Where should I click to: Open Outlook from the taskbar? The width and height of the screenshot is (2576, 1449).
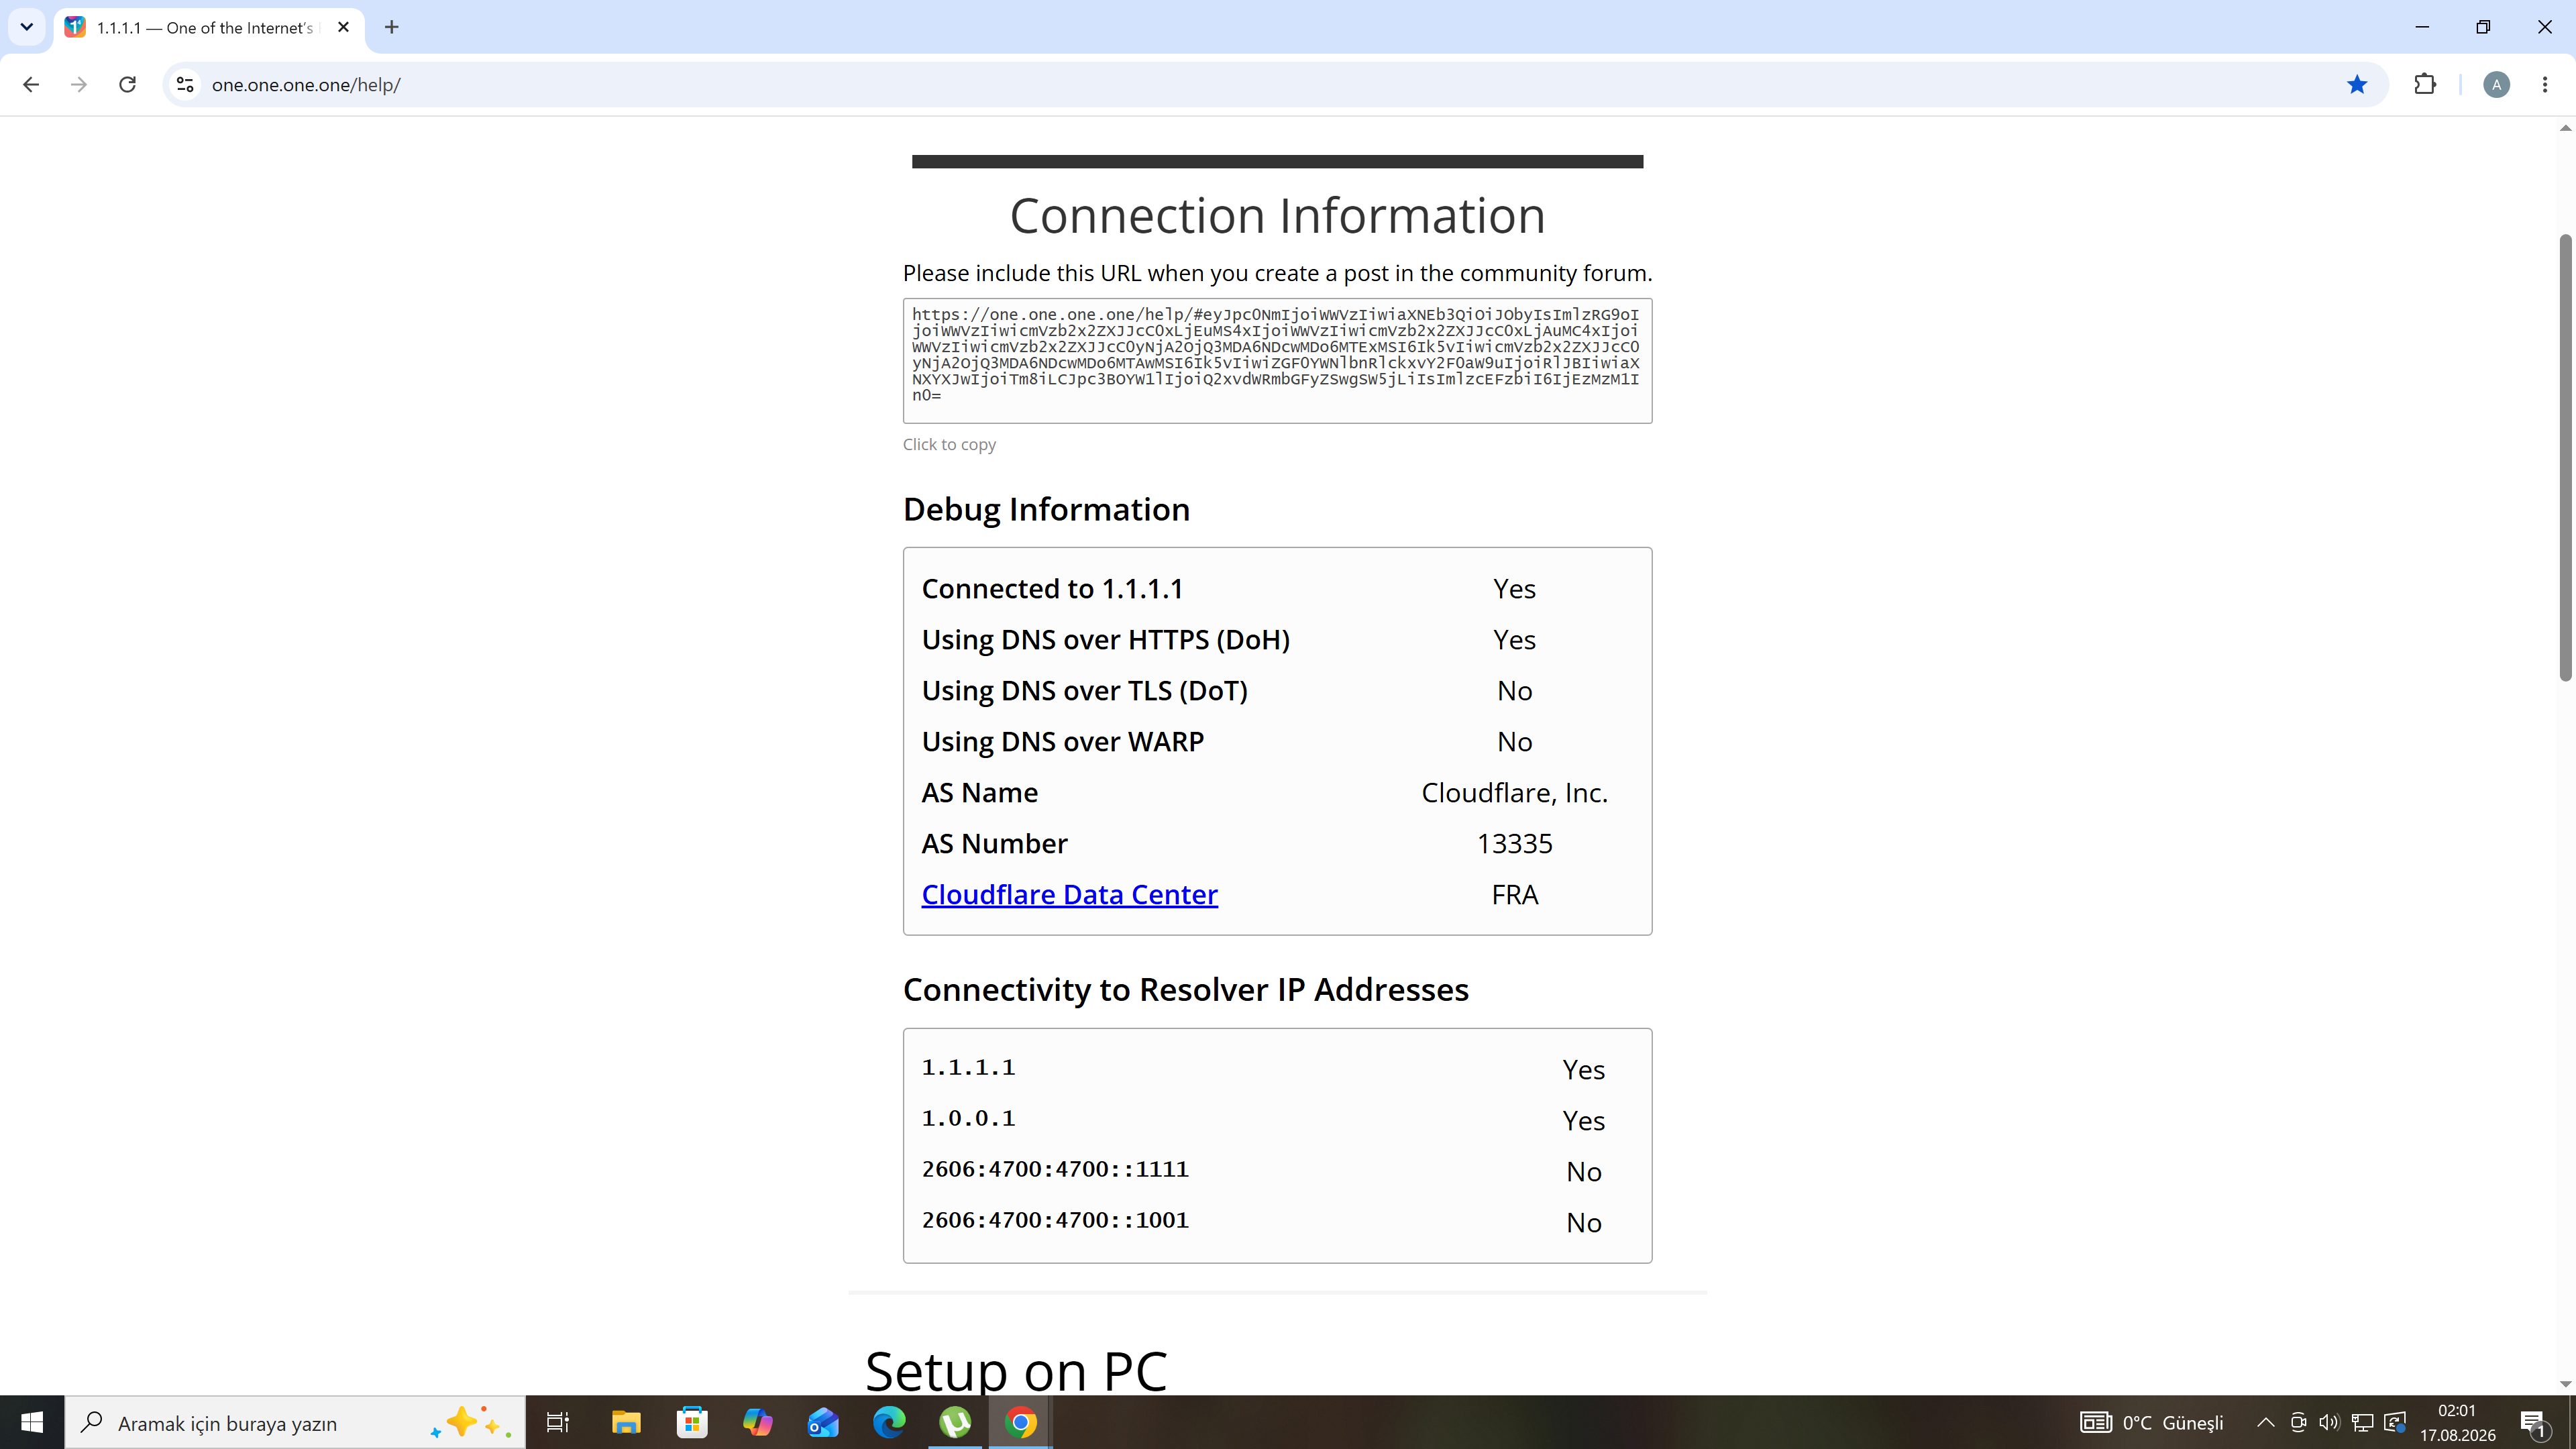[823, 1422]
